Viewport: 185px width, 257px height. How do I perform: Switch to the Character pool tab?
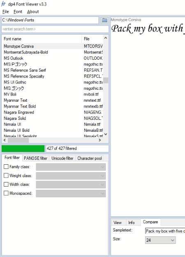pyautogui.click(x=90, y=158)
